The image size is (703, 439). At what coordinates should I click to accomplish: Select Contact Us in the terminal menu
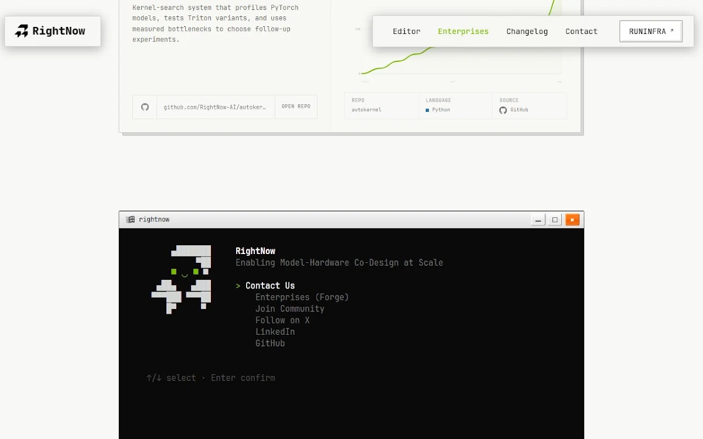(x=270, y=286)
